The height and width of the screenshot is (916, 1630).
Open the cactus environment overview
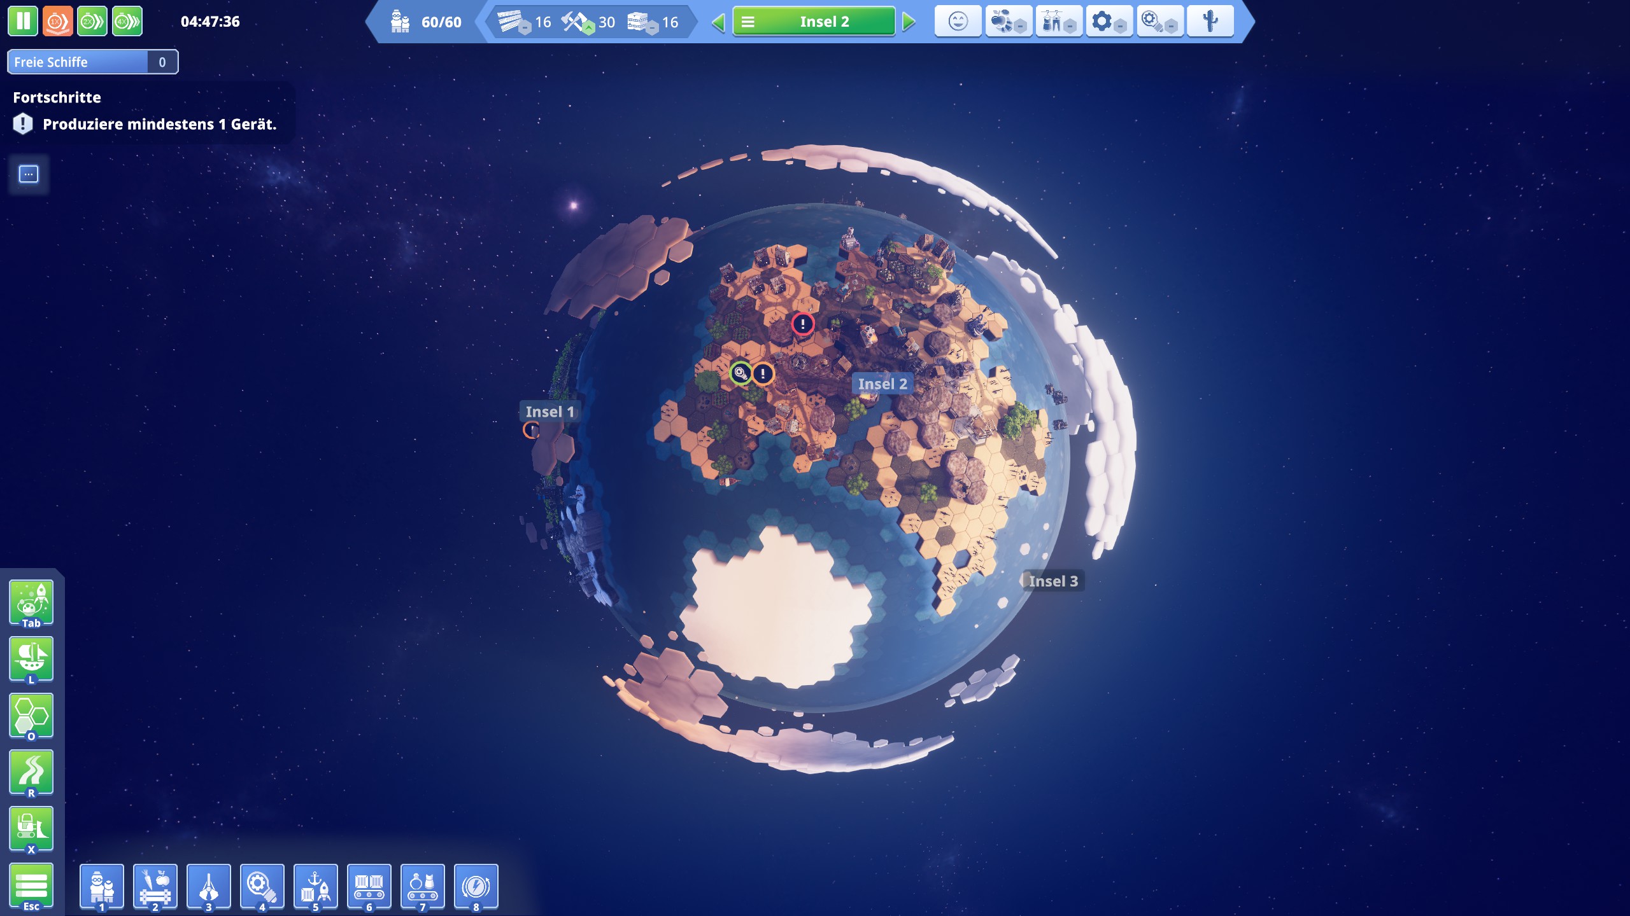click(1210, 22)
